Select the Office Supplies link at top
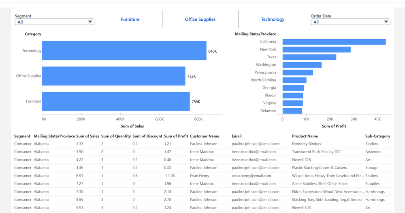This screenshot has width=405, height=213. (200, 19)
